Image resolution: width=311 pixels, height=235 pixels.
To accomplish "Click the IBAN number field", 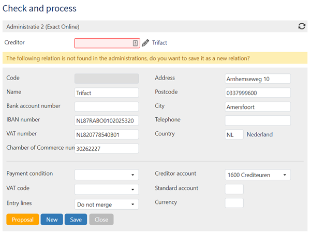I will click(107, 120).
